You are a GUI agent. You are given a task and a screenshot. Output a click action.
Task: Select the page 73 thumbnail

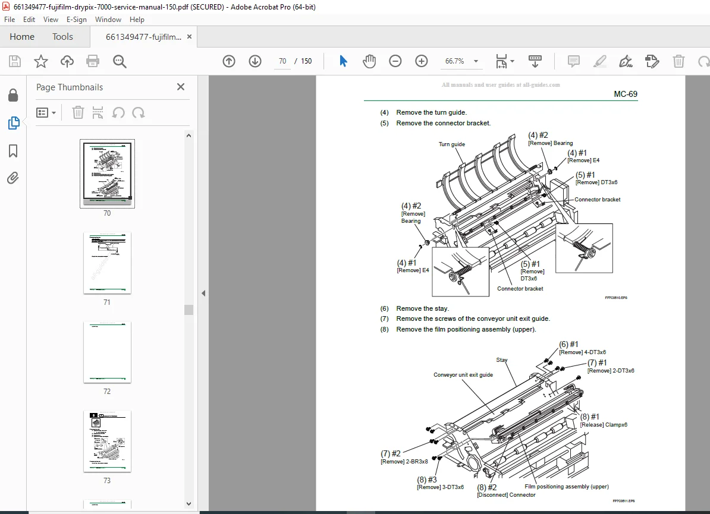[x=107, y=441]
